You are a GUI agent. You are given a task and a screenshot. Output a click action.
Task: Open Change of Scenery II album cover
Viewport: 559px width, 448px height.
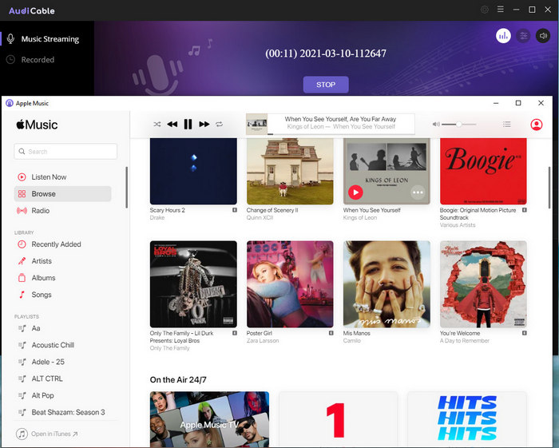(290, 171)
